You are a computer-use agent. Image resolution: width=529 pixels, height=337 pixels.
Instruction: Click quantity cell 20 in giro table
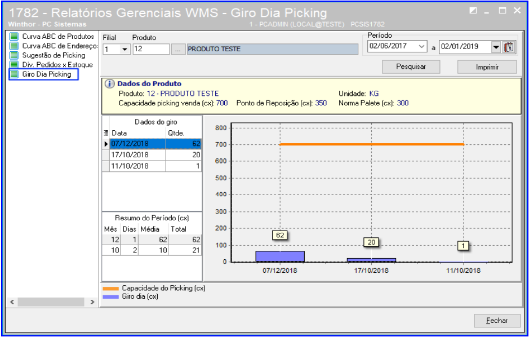[184, 155]
